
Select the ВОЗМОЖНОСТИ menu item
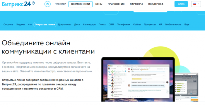[x=81, y=4]
